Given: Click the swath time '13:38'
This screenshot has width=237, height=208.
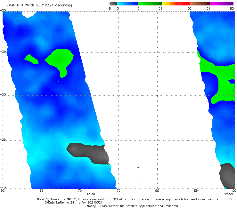Looking at the screenshot, I should point(91,194).
